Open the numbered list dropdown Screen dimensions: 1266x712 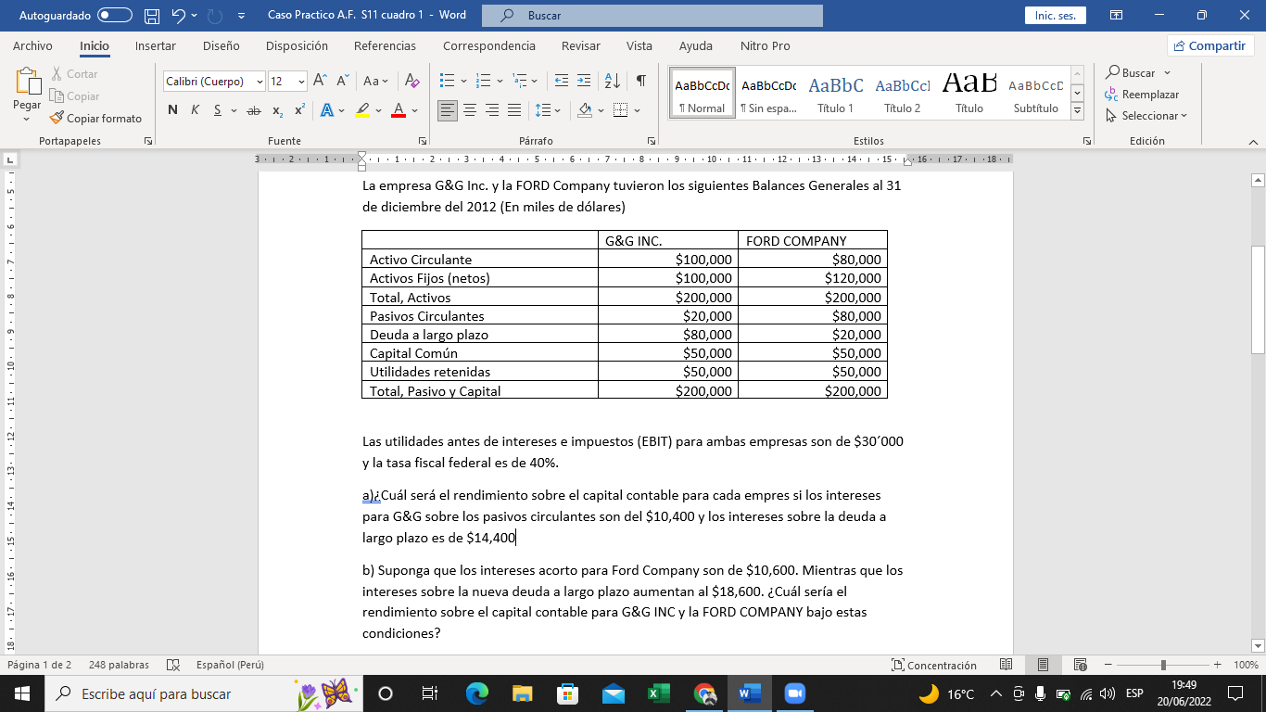[x=500, y=81]
